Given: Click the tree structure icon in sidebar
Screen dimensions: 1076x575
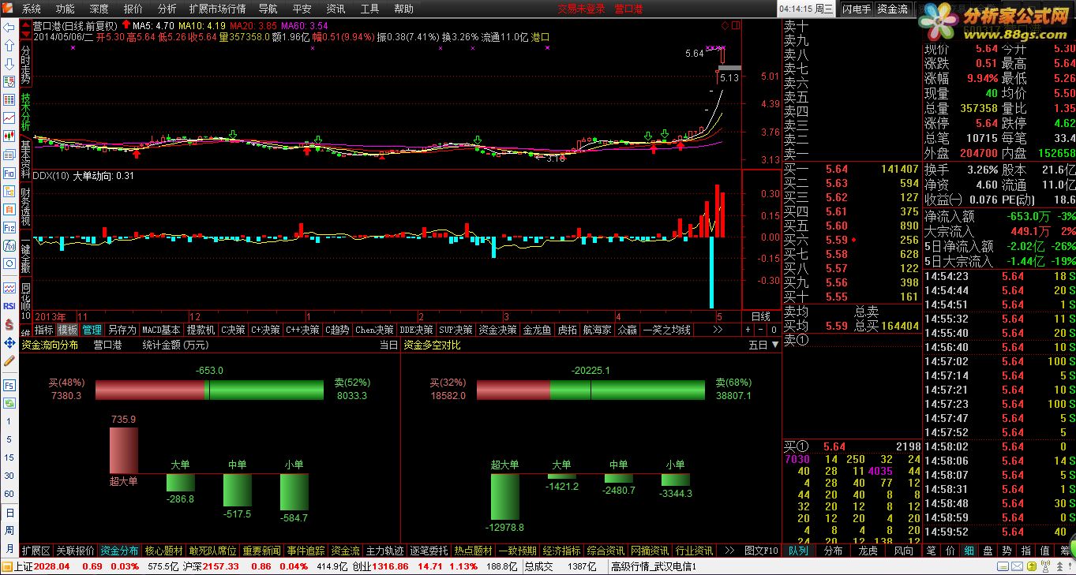Looking at the screenshot, I should click(9, 191).
